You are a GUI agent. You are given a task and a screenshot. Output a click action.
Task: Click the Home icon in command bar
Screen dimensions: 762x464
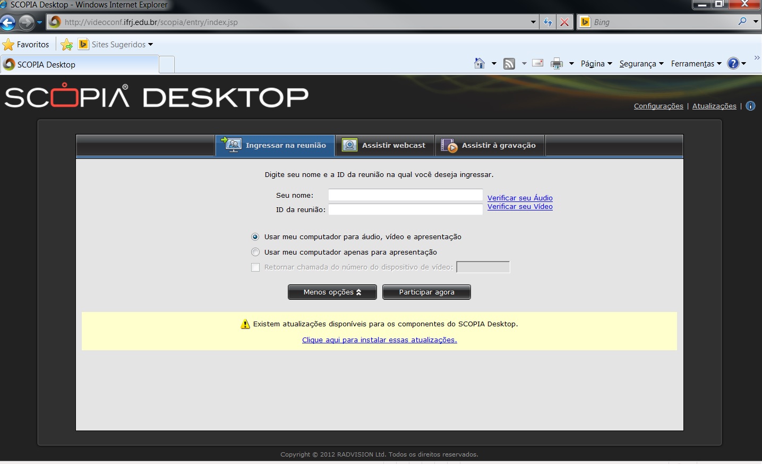tap(479, 64)
